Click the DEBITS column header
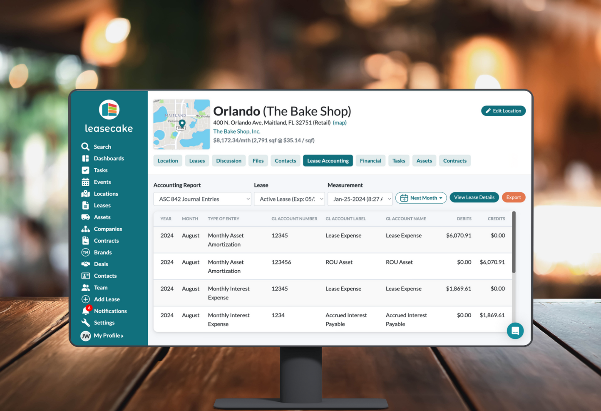Image resolution: width=601 pixels, height=411 pixels. pos(464,219)
